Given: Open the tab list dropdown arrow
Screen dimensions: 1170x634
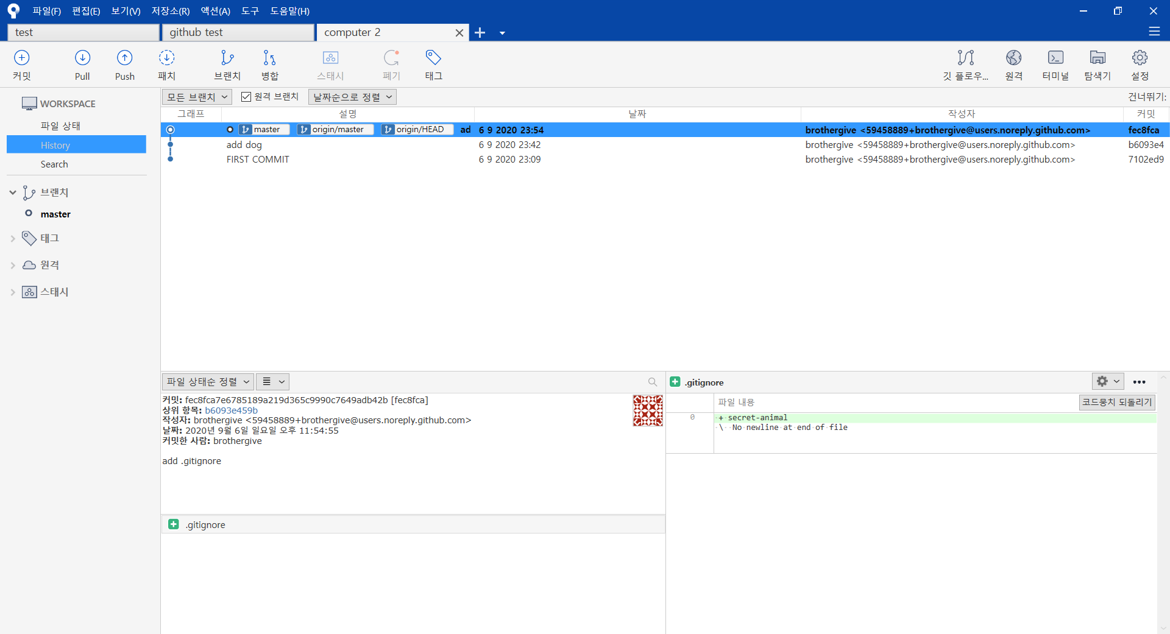Looking at the screenshot, I should (x=502, y=33).
